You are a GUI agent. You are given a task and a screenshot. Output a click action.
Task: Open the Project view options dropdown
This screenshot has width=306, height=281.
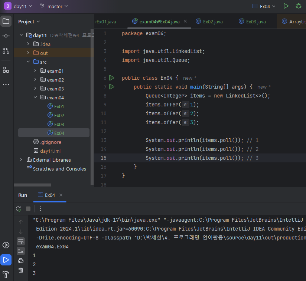point(29,22)
